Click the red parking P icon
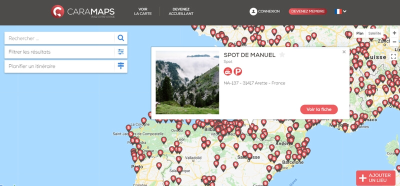Screen dimensions: 400x186 [x=238, y=71]
